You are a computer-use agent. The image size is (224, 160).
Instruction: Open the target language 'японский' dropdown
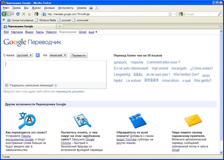tap(58, 55)
